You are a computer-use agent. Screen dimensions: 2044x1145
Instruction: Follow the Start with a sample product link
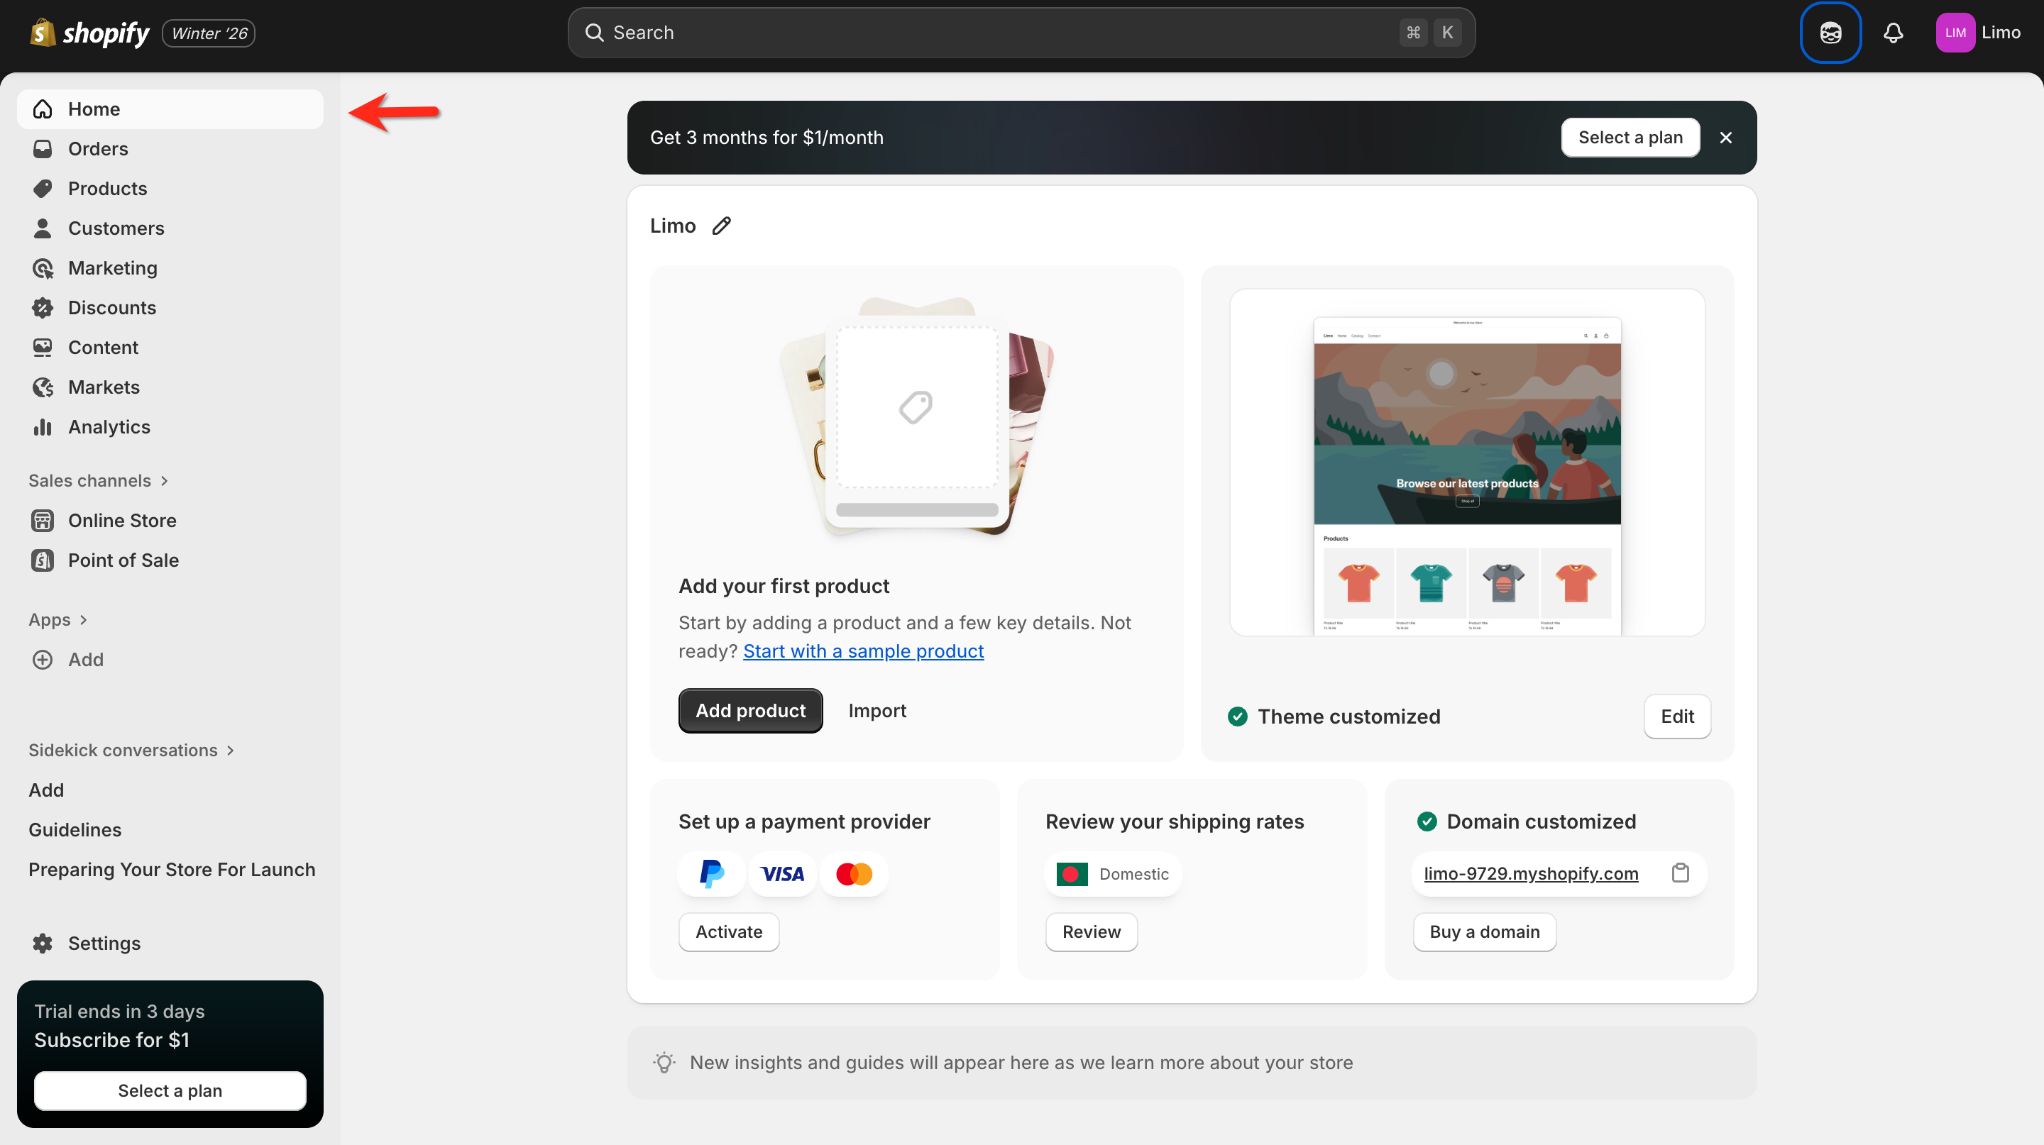coord(863,651)
